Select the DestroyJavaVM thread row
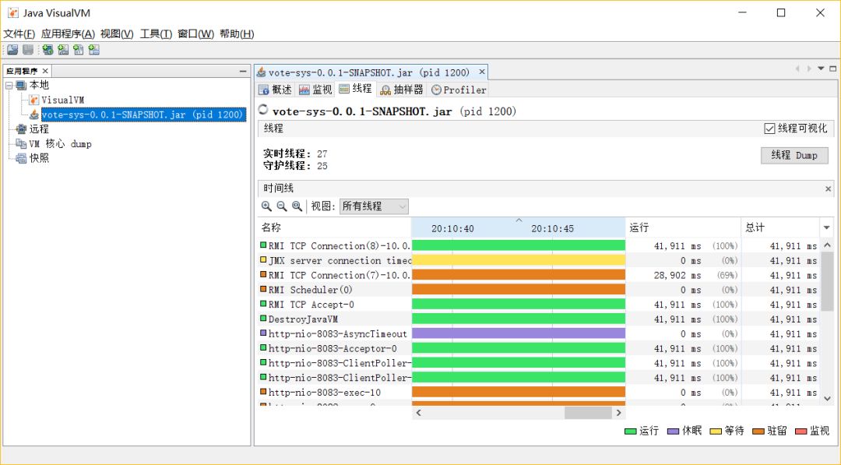 tap(539, 319)
